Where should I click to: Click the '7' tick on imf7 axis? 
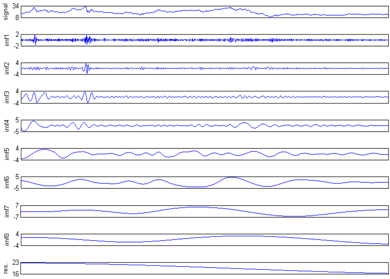point(17,206)
